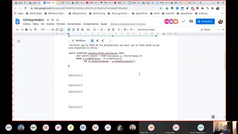The image size is (238, 134).
Task: Open the Edición mode dropdown
Action: point(210,30)
